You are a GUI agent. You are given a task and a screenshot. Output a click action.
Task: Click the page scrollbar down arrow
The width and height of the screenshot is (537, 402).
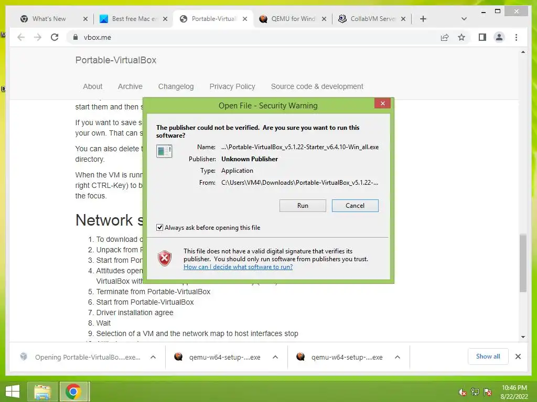pos(523,337)
